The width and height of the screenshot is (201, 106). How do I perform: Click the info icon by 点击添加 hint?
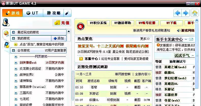[16, 44]
